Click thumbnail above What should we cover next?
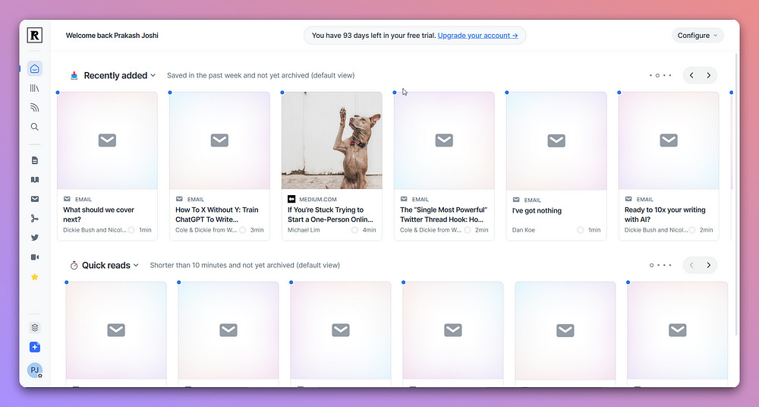 (x=107, y=140)
